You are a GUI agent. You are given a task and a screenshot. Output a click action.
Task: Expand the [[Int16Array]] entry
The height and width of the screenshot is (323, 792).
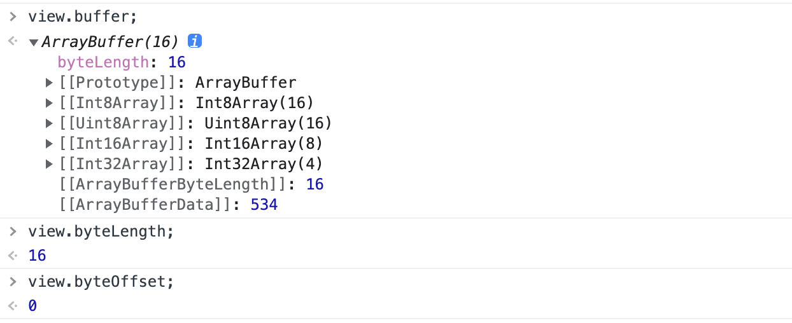pyautogui.click(x=49, y=144)
